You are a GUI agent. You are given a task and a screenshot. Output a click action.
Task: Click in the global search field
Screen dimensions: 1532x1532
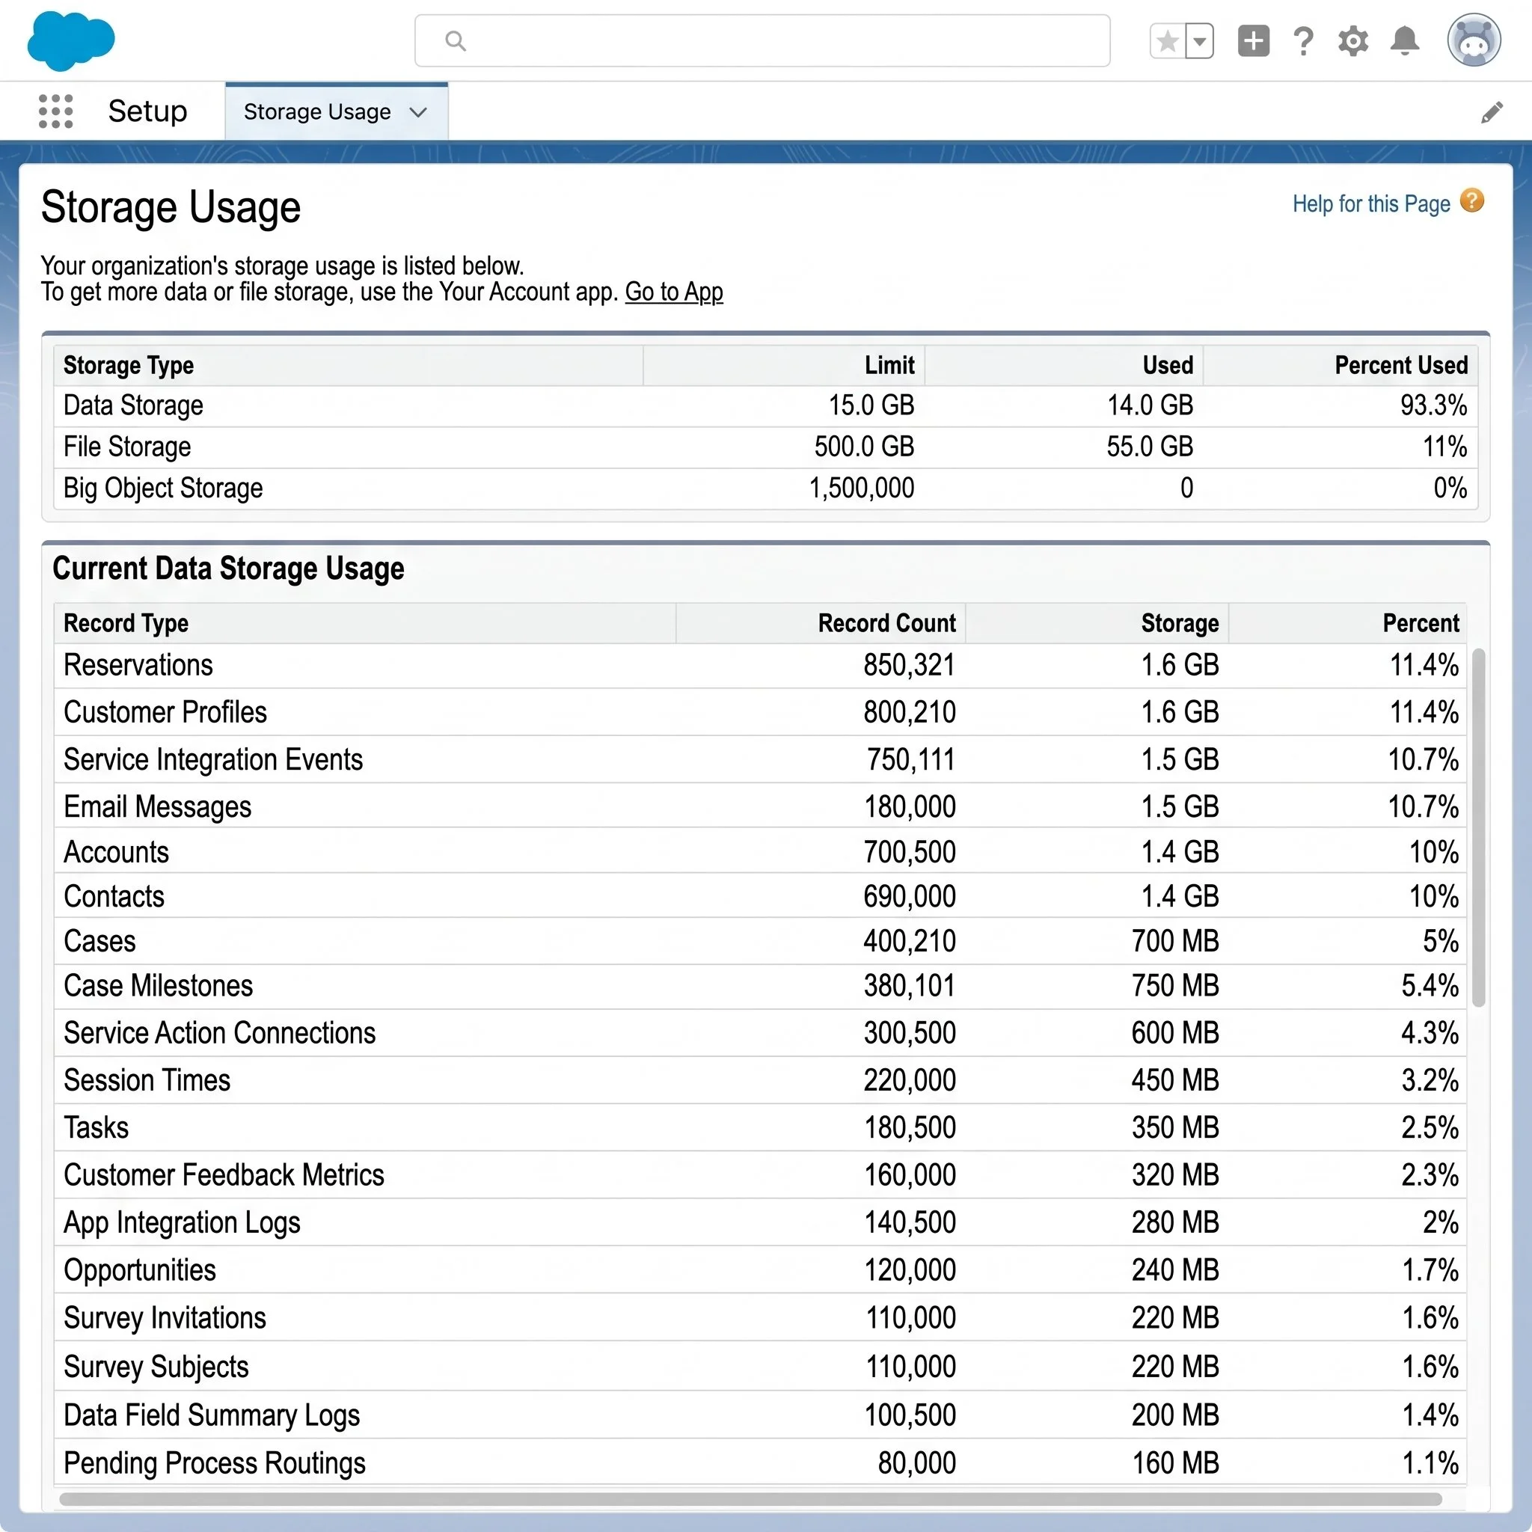[762, 40]
